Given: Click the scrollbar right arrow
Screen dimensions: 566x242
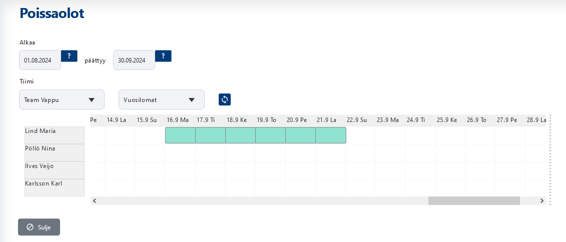Looking at the screenshot, I should click(x=542, y=200).
